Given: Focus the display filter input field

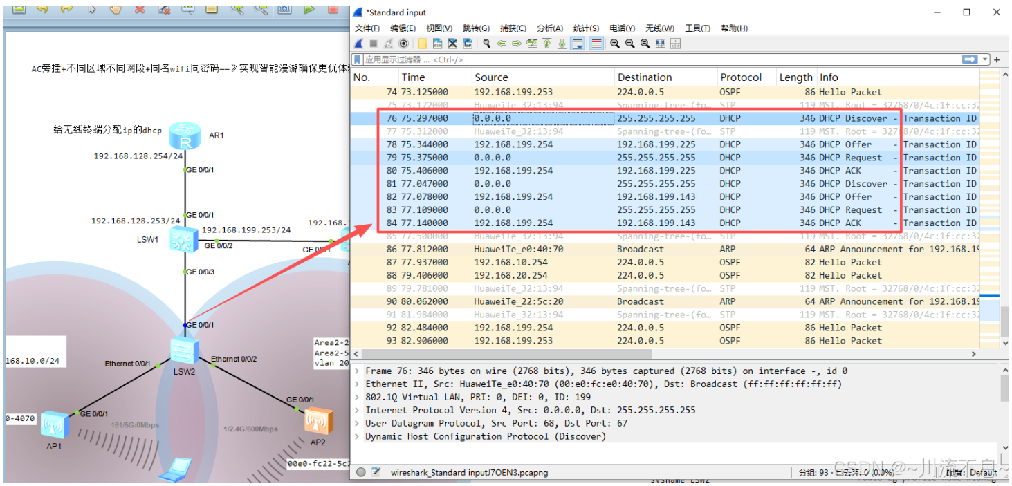Looking at the screenshot, I should point(661,59).
